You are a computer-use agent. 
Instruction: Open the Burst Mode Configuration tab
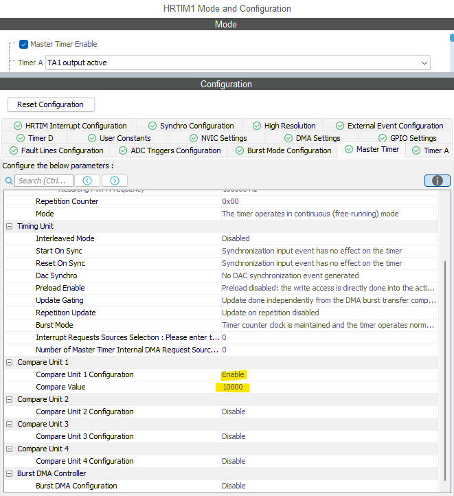283,150
